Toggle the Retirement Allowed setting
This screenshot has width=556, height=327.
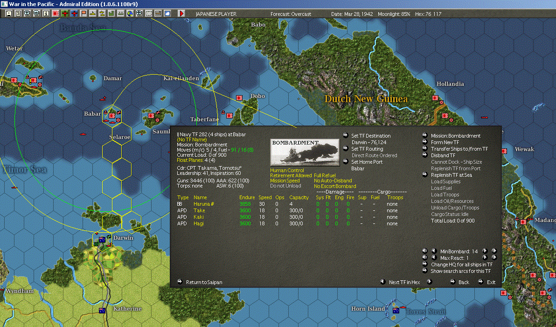tap(291, 175)
